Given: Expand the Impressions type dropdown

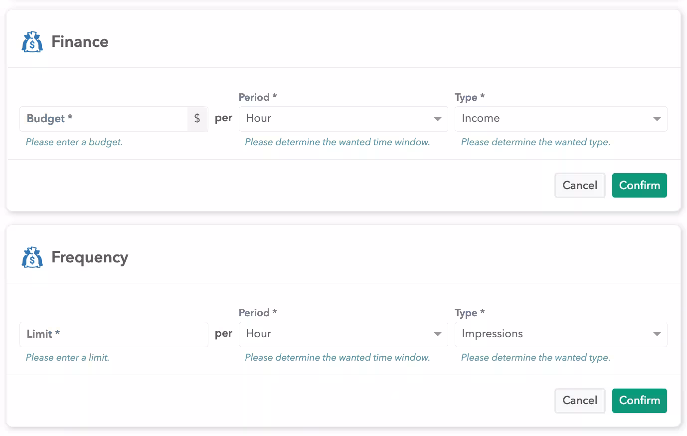Looking at the screenshot, I should tap(560, 334).
